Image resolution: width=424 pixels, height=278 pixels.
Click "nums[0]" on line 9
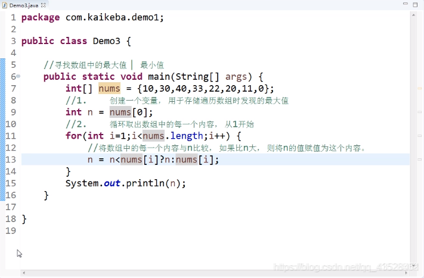pyautogui.click(x=128, y=113)
